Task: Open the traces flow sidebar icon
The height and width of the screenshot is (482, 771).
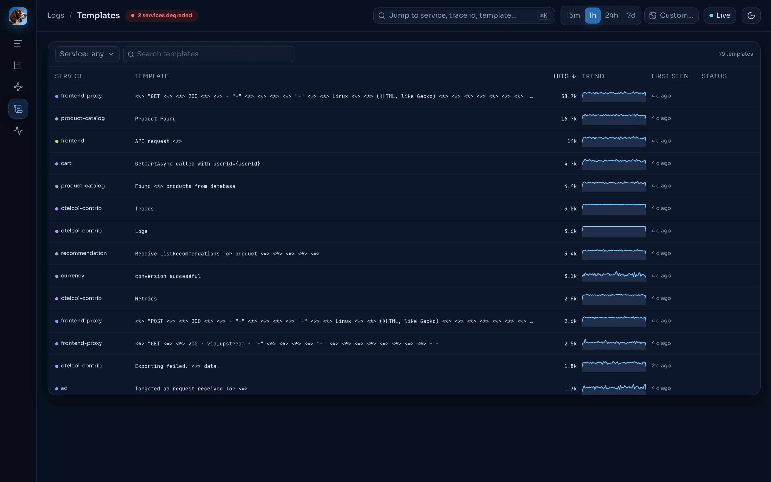Action: (18, 87)
